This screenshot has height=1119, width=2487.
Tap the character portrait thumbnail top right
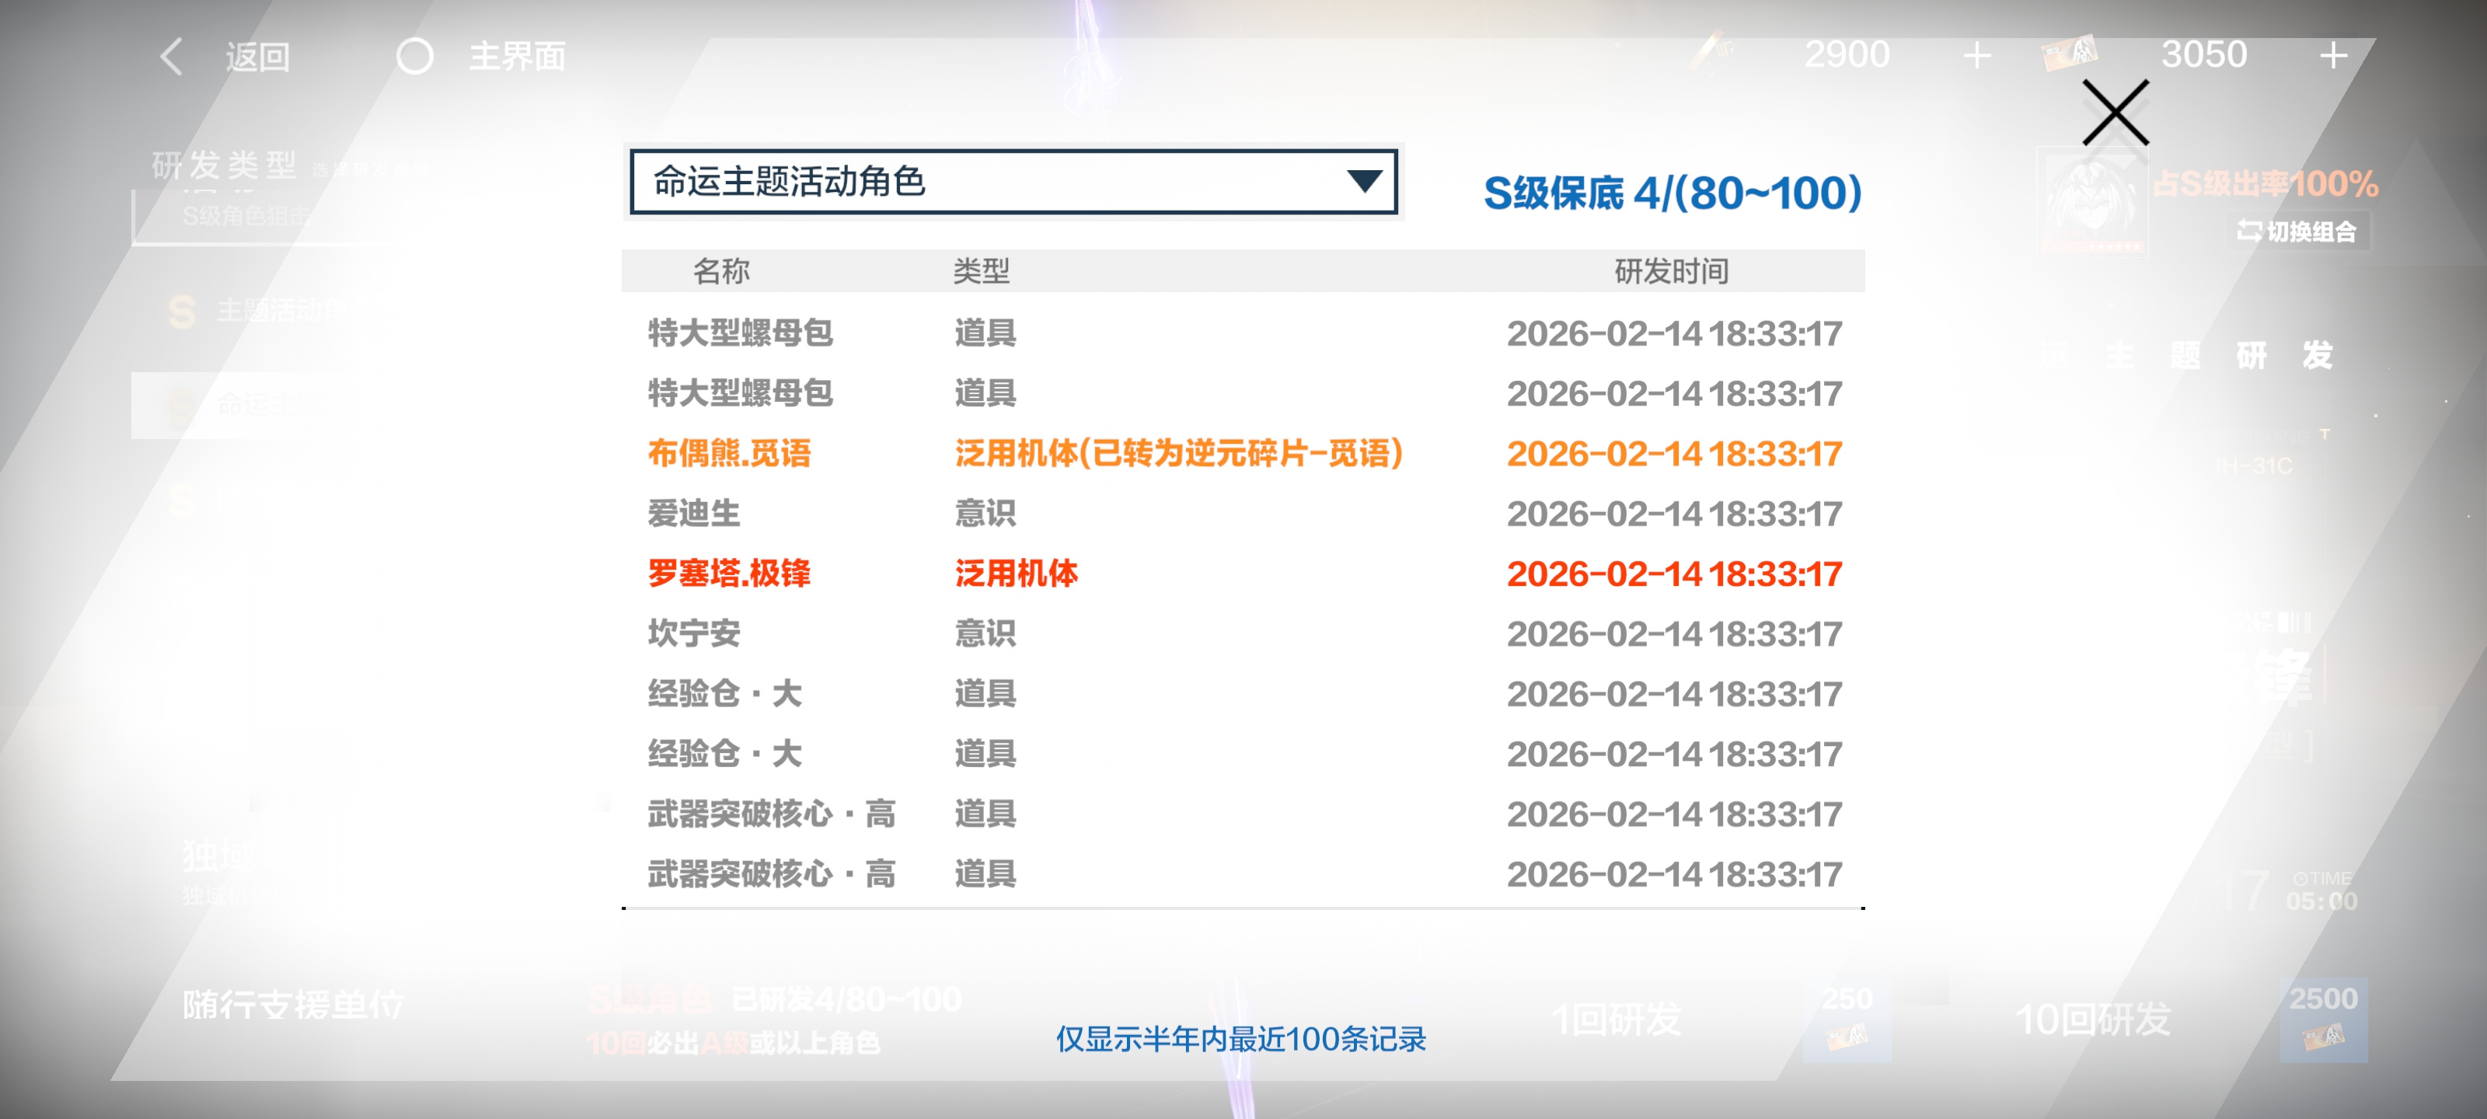[x=2092, y=200]
